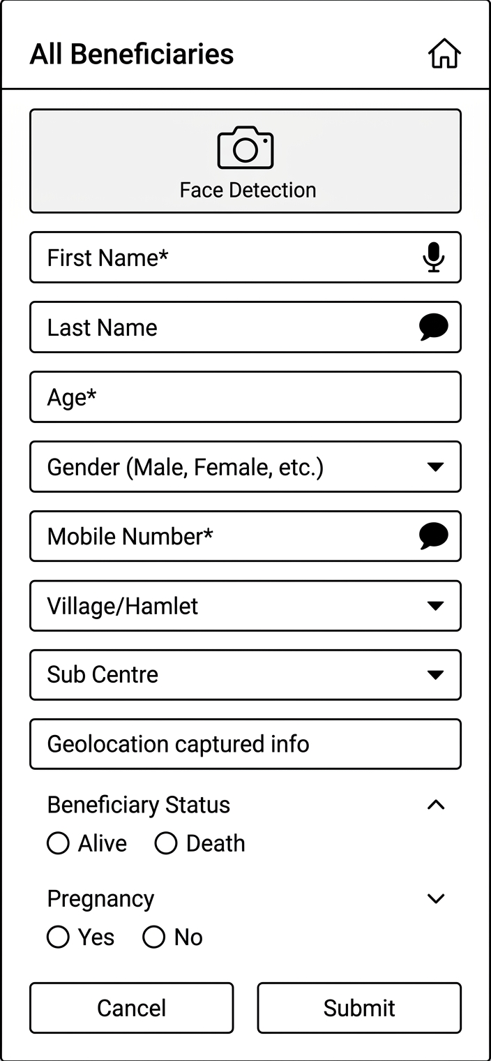Focus the First Name text field
This screenshot has height=1061, width=491.
click(223, 258)
